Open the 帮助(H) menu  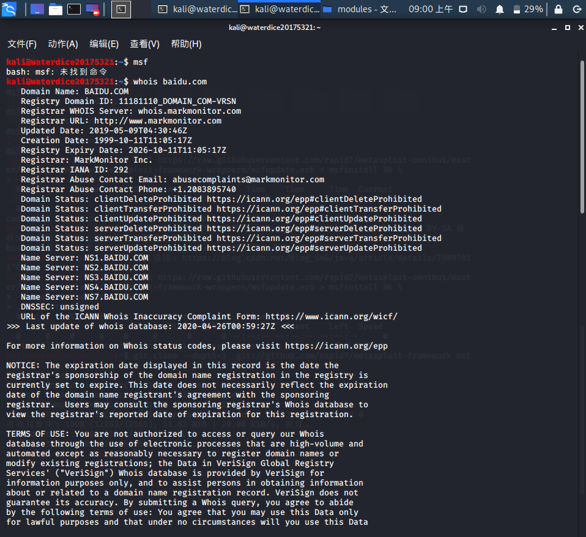click(186, 44)
